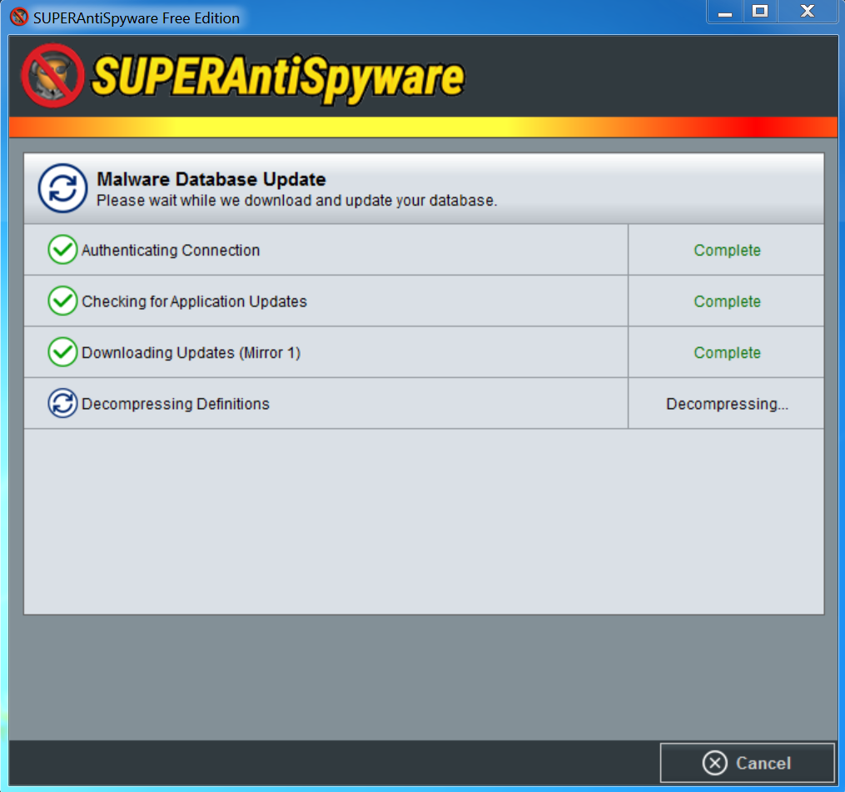Click the Malware Database Update refresh icon
This screenshot has height=792, width=845.
tap(62, 188)
